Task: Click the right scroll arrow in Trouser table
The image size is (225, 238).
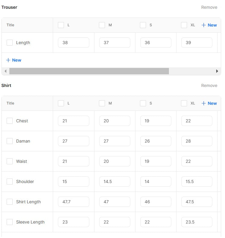Action: [217, 71]
